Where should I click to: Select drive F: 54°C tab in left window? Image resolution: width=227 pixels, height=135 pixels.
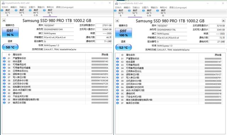(20, 13)
